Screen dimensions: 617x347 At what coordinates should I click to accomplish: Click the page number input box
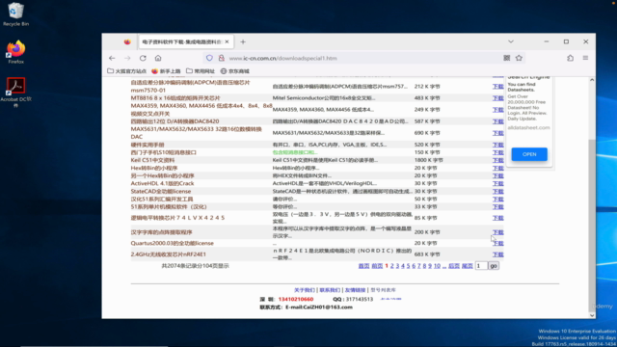[x=481, y=266]
